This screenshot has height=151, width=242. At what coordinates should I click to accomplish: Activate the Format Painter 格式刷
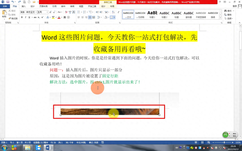(x=13, y=18)
